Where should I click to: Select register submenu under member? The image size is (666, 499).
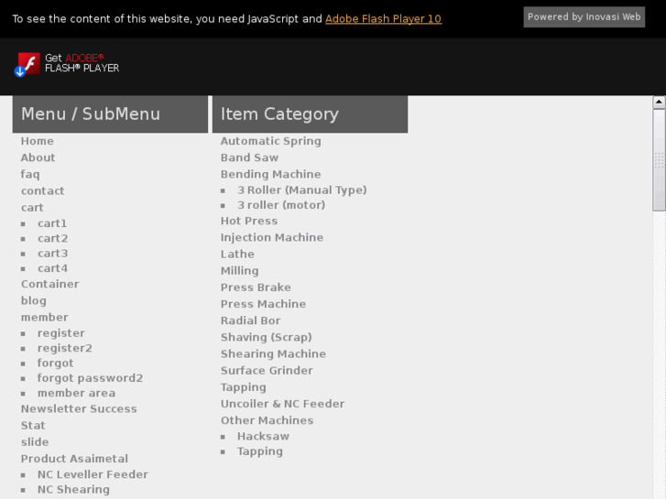click(61, 333)
